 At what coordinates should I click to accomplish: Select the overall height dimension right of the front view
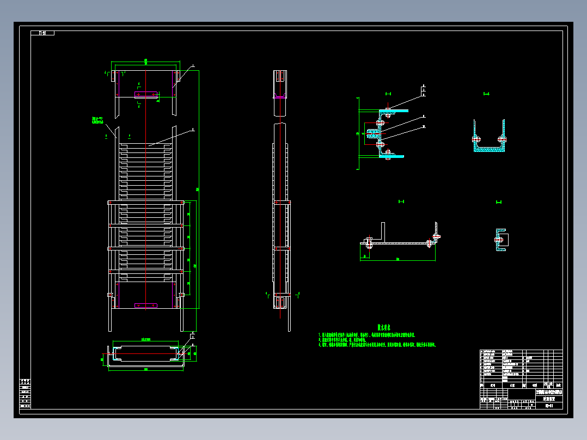pos(198,189)
